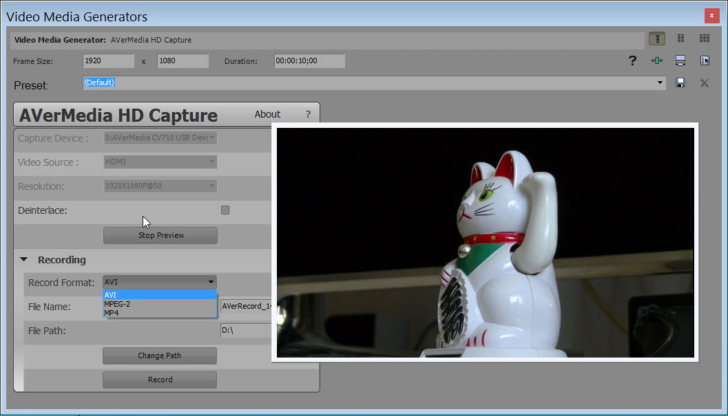The width and height of the screenshot is (728, 416).
Task: Close the Video Media Generators window
Action: (x=711, y=15)
